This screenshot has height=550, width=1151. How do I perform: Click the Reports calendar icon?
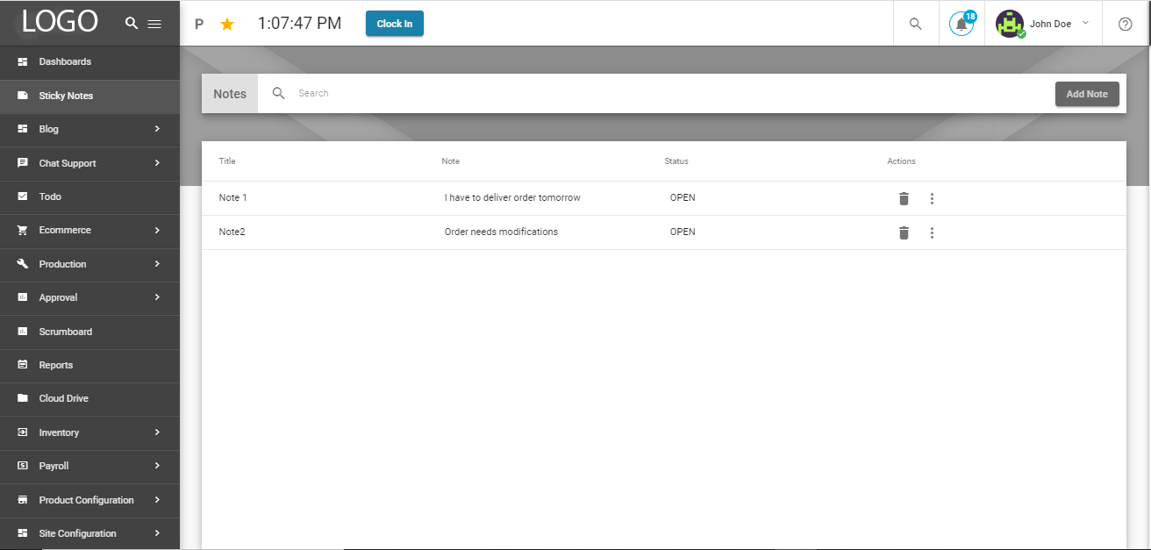point(23,365)
